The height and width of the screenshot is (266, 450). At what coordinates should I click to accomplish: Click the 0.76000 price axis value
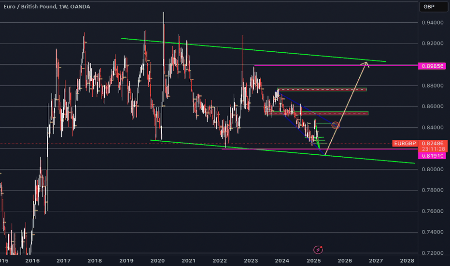[x=433, y=211]
